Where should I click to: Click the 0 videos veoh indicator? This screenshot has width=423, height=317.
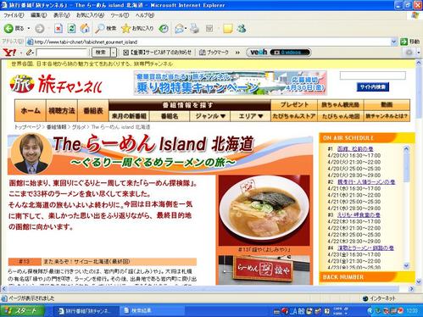pos(289,53)
